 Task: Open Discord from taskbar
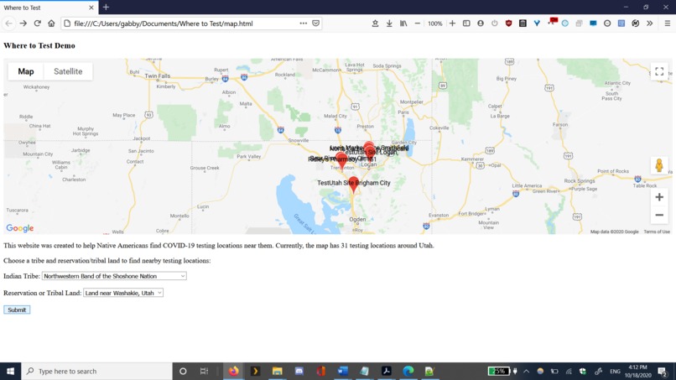[299, 371]
